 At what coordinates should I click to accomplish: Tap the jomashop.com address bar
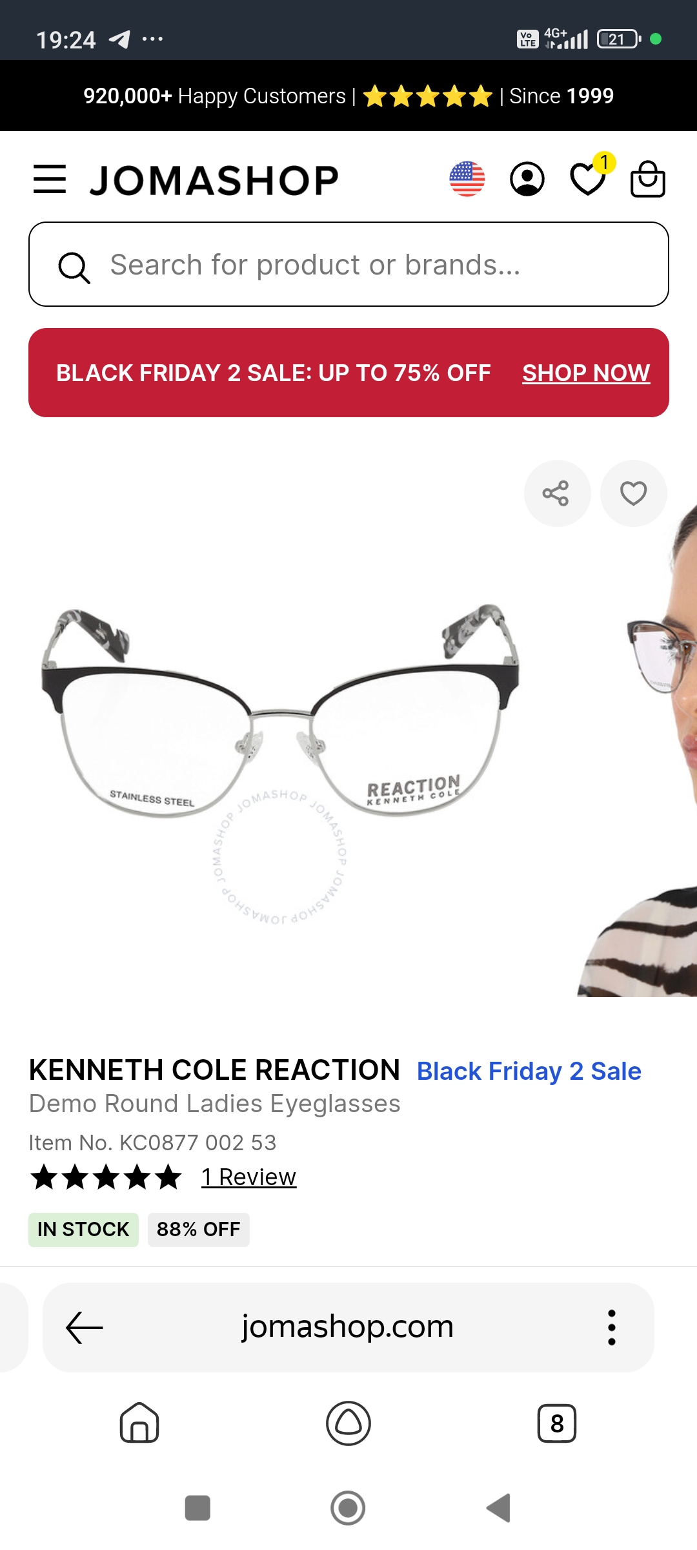348,1327
